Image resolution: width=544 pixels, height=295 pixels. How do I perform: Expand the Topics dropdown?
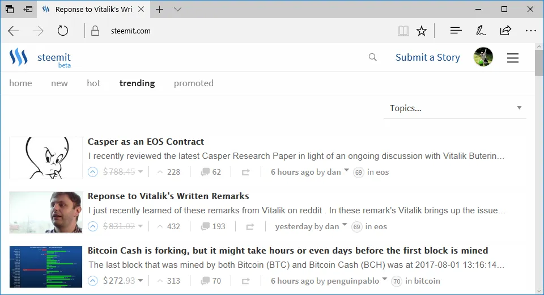click(x=455, y=108)
